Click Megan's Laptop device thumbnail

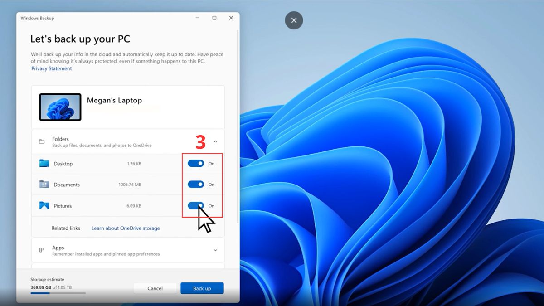[60, 107]
